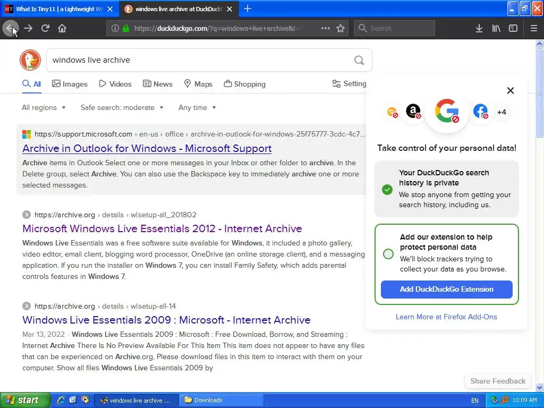Open a new tab with plus button
This screenshot has height=408, width=544.
(x=248, y=8)
